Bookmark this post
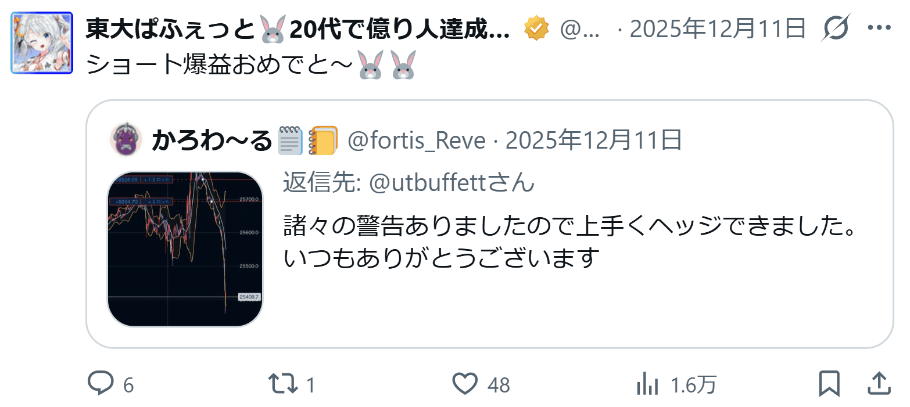This screenshot has width=910, height=407. point(829,384)
